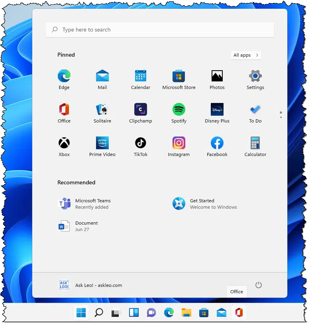Screen dimensions: 310x324
Task: Open Microsoft Store from taskbar
Action: (204, 312)
